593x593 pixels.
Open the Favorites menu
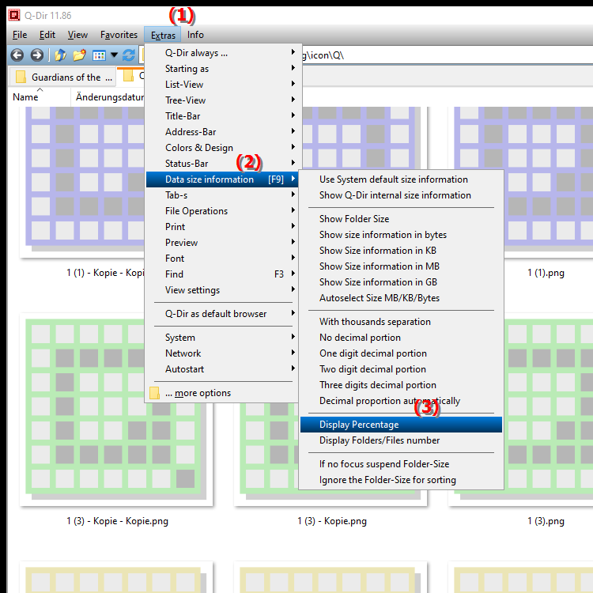pyautogui.click(x=119, y=35)
